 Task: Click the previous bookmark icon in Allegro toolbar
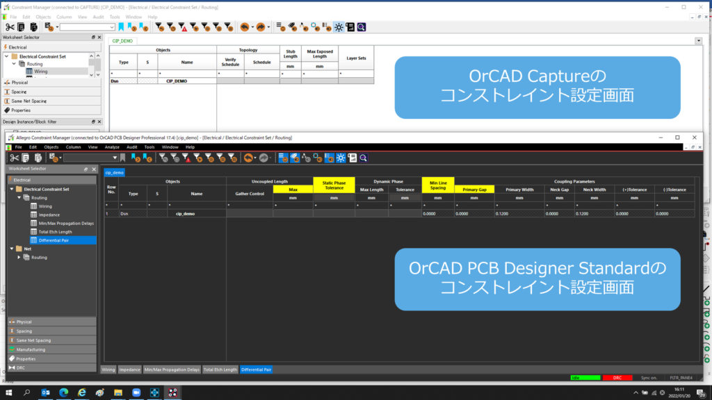tap(147, 158)
